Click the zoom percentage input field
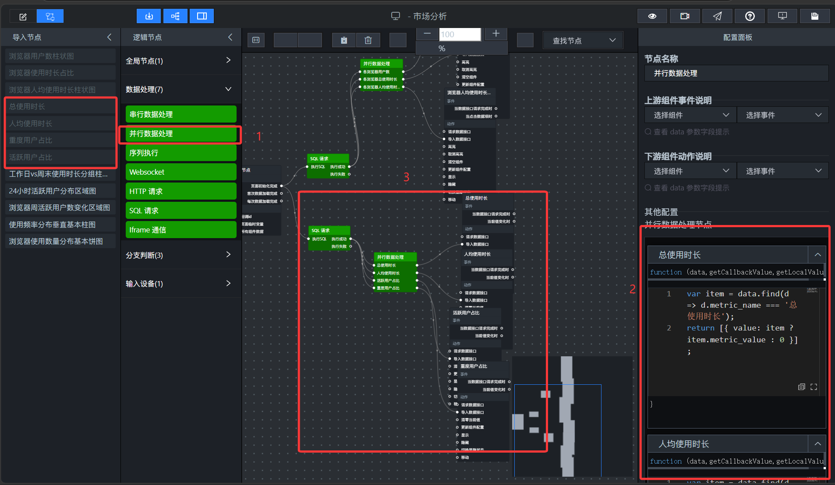Viewport: 835px width, 485px height. (460, 34)
